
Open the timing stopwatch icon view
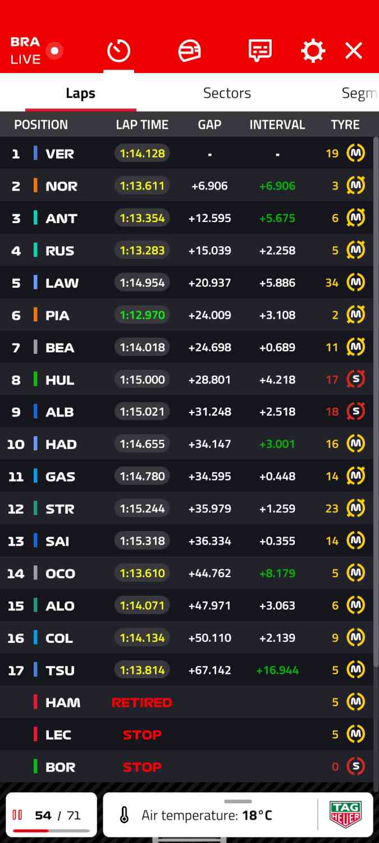click(x=118, y=51)
